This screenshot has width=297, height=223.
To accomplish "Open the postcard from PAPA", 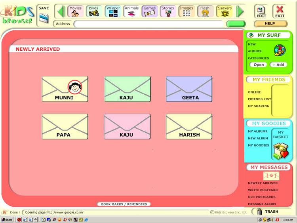I will pyautogui.click(x=65, y=127).
